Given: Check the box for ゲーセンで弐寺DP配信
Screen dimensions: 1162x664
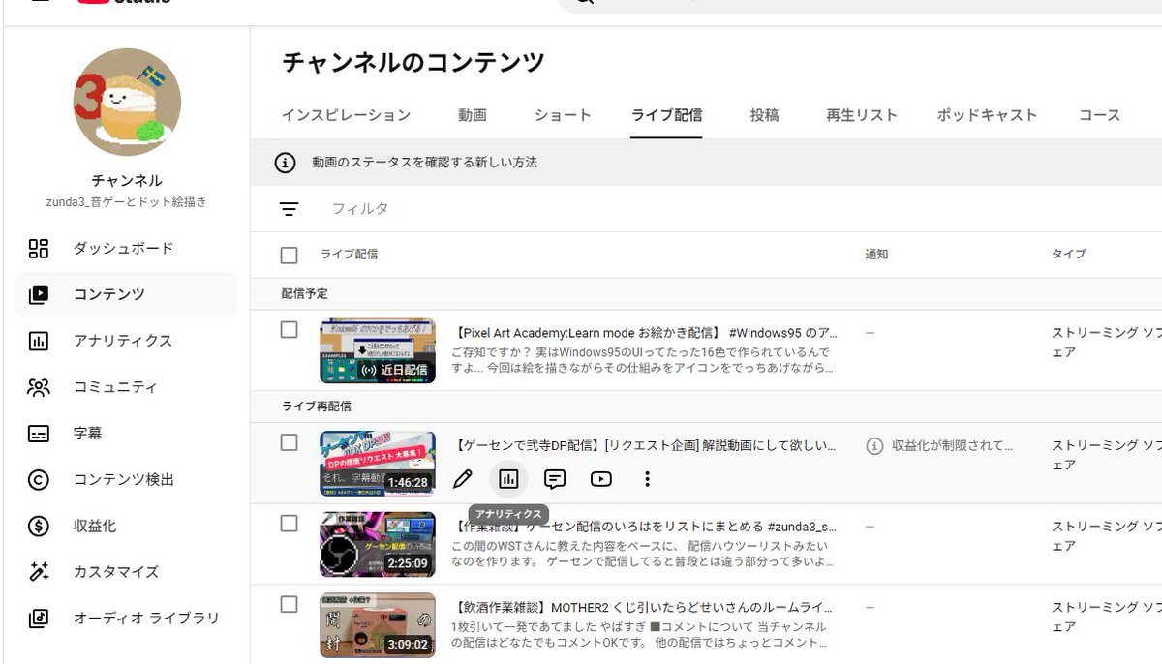Looking at the screenshot, I should 289,442.
